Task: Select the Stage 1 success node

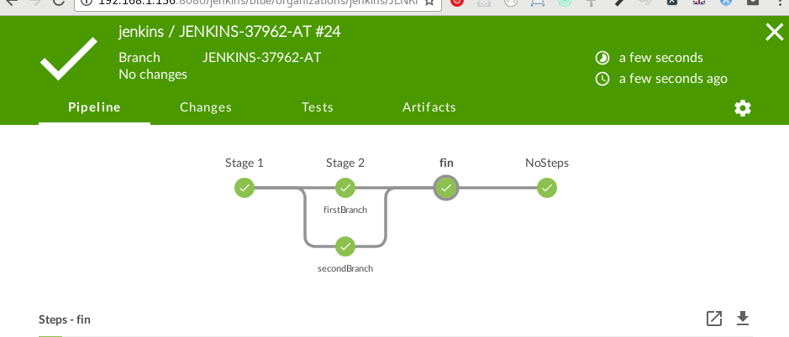Action: click(x=244, y=188)
